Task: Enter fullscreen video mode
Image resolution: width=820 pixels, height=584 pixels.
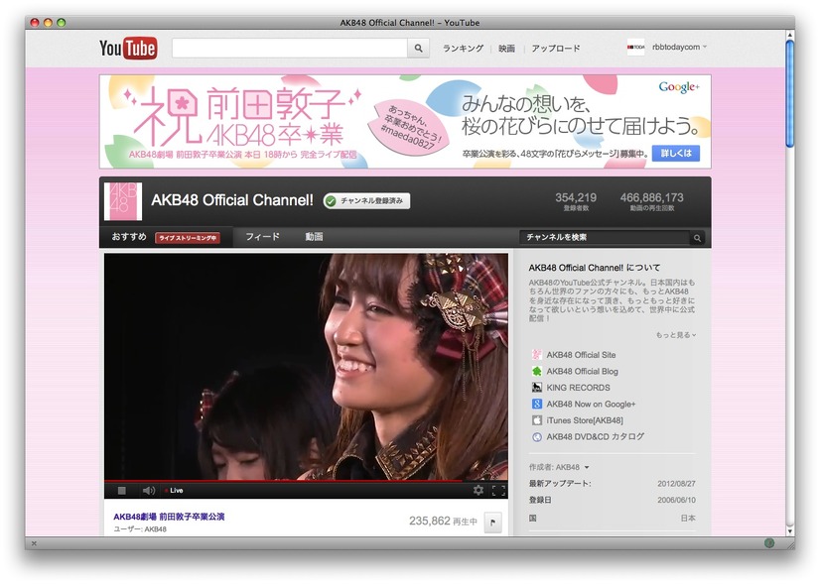Action: [499, 490]
